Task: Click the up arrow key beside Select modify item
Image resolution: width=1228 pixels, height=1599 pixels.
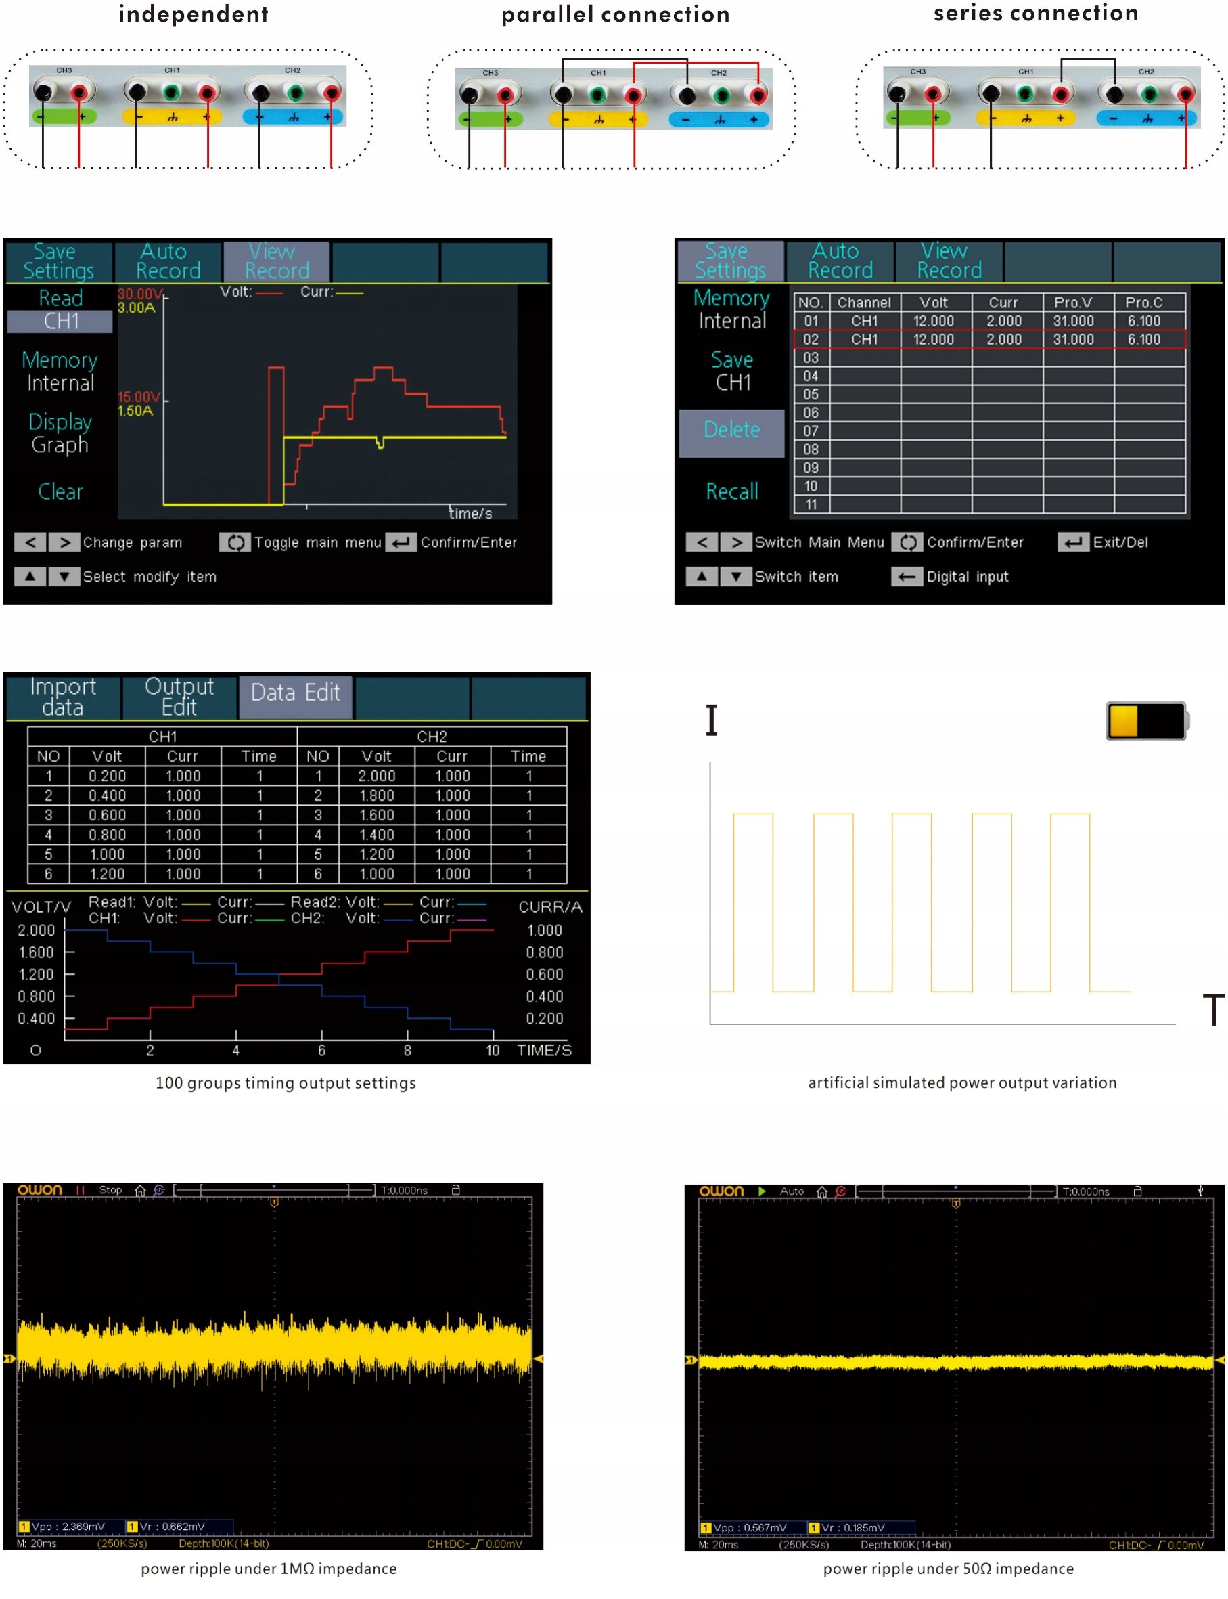Action: coord(30,576)
